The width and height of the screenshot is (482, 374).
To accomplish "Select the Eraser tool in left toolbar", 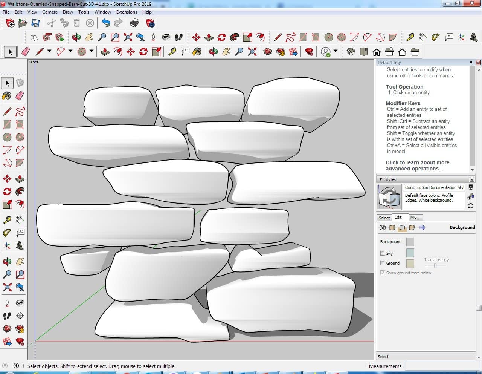I will (x=20, y=96).
